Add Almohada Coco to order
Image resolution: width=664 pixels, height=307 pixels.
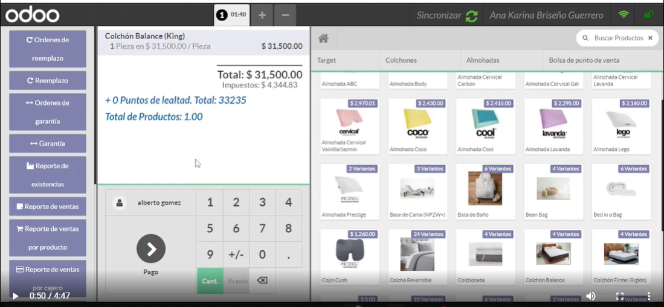(418, 126)
